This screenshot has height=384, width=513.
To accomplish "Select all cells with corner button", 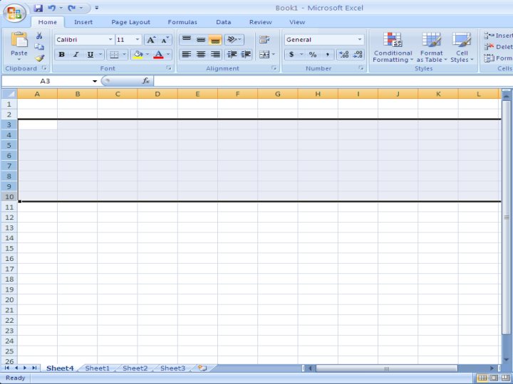I will [x=9, y=94].
